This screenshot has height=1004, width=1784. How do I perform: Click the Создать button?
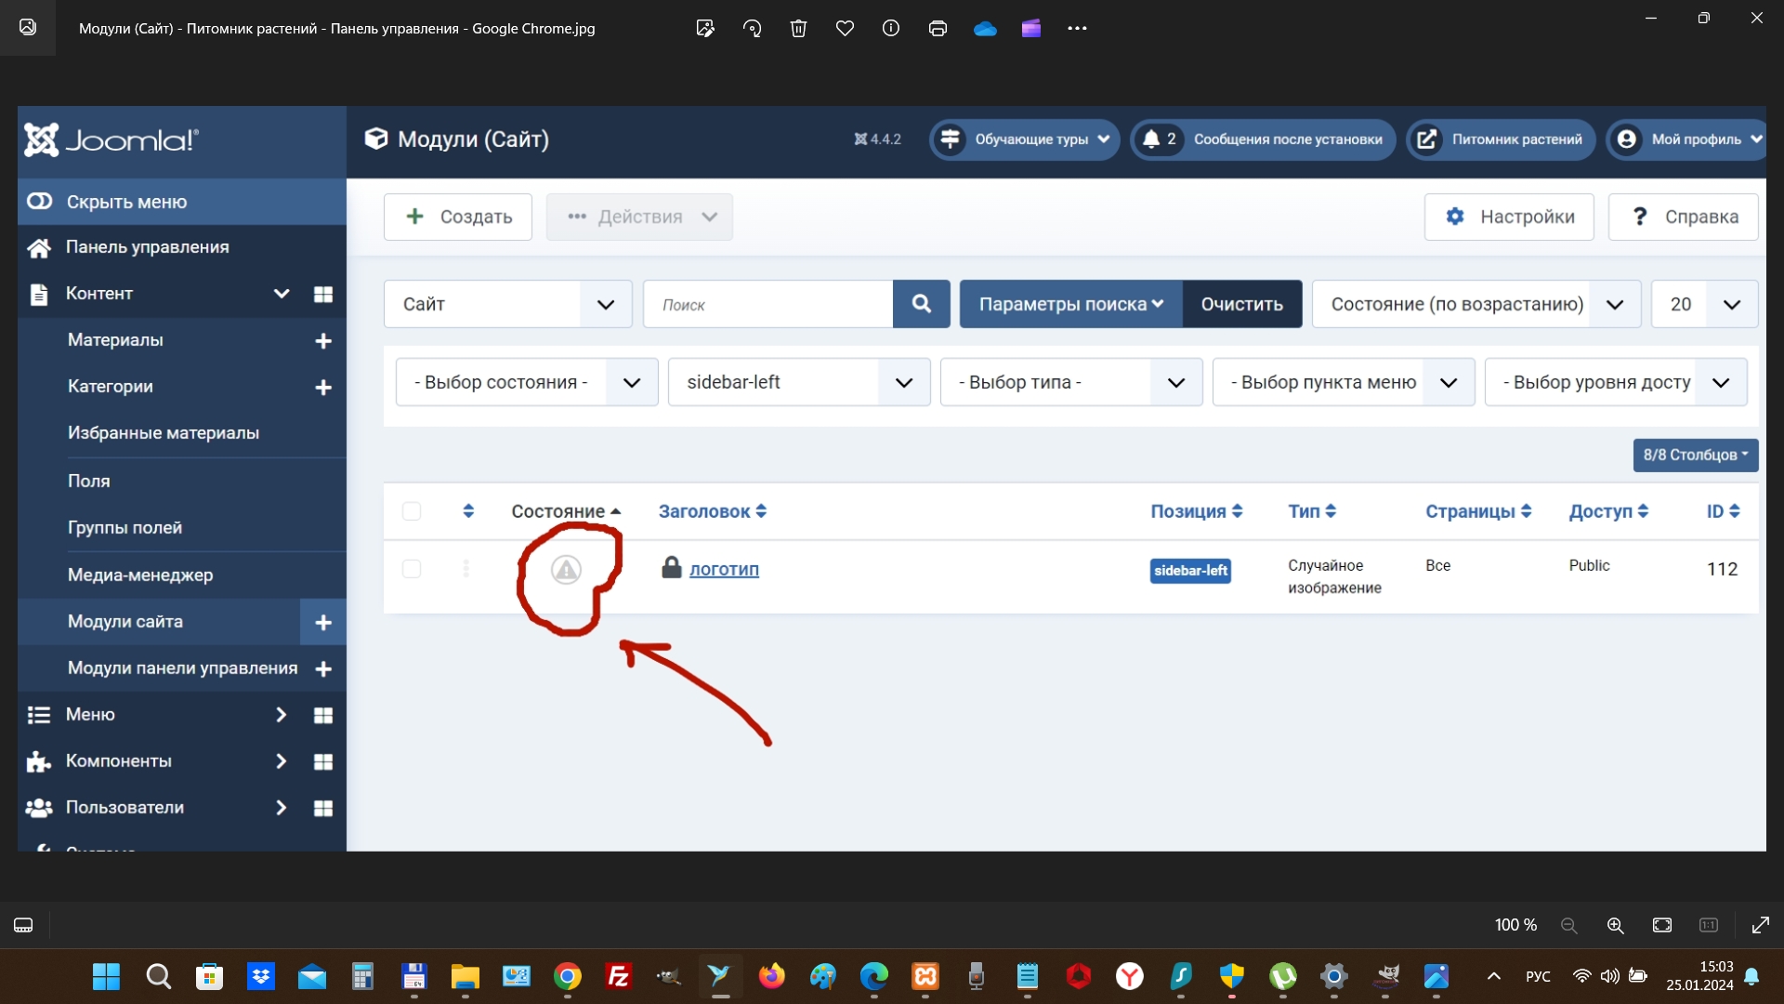tap(458, 217)
